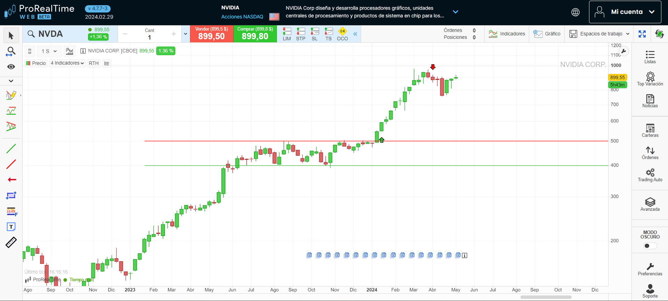Open the quantity dropdown arrow
This screenshot has width=668, height=301.
185,34
